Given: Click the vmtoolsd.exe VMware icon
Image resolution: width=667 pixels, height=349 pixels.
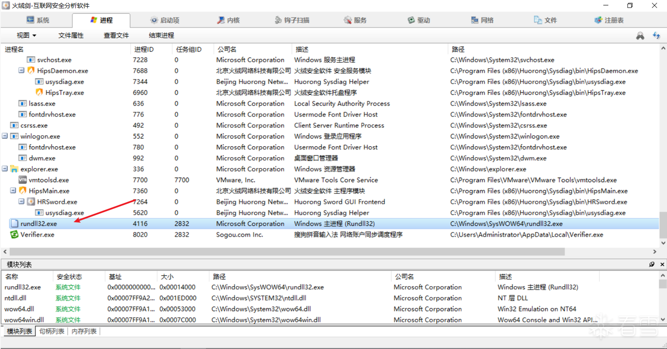Looking at the screenshot, I should click(23, 180).
